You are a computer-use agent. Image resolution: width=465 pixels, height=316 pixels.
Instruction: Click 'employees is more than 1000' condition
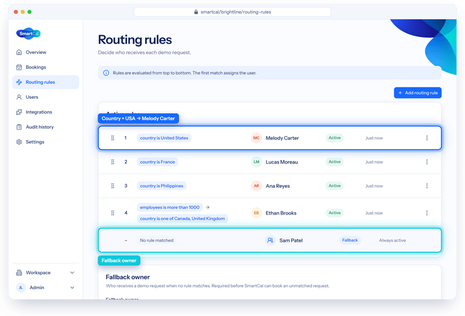(x=170, y=208)
